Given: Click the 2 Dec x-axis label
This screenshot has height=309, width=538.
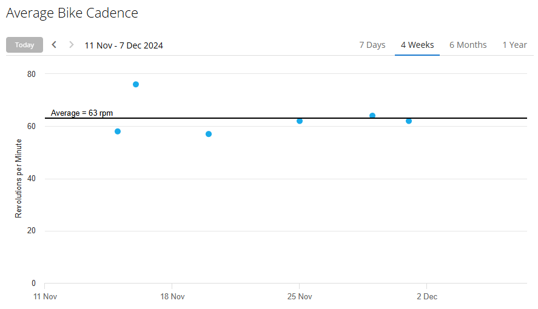Looking at the screenshot, I should [427, 297].
